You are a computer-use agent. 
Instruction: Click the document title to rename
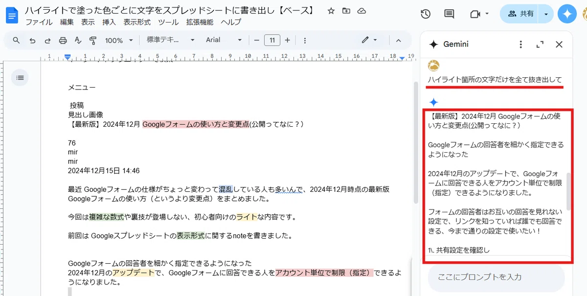pos(169,10)
